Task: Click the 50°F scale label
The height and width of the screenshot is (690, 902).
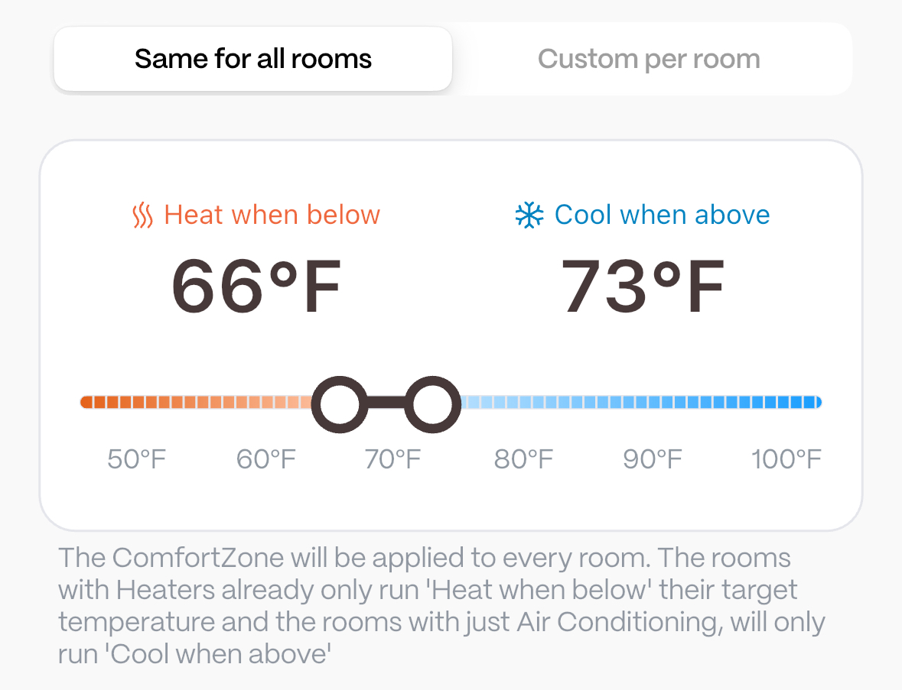Action: click(137, 460)
